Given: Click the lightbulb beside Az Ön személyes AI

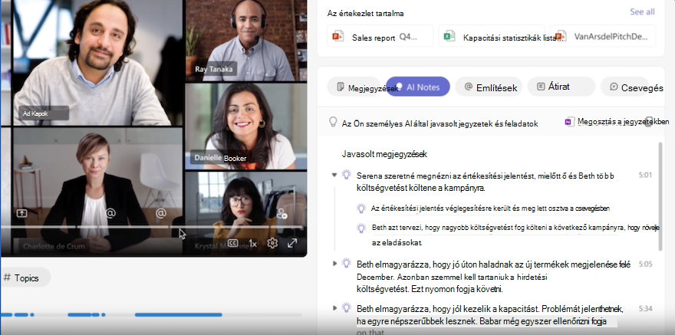Looking at the screenshot, I should pos(333,122).
